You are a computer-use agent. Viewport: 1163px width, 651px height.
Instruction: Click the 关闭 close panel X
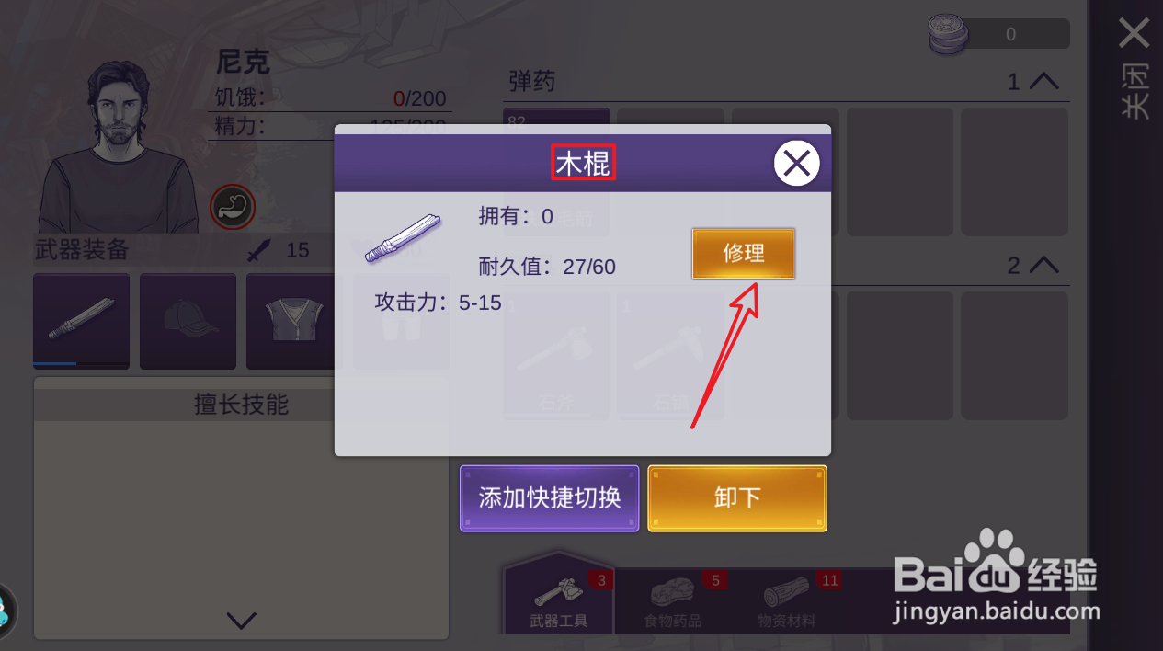1134,34
